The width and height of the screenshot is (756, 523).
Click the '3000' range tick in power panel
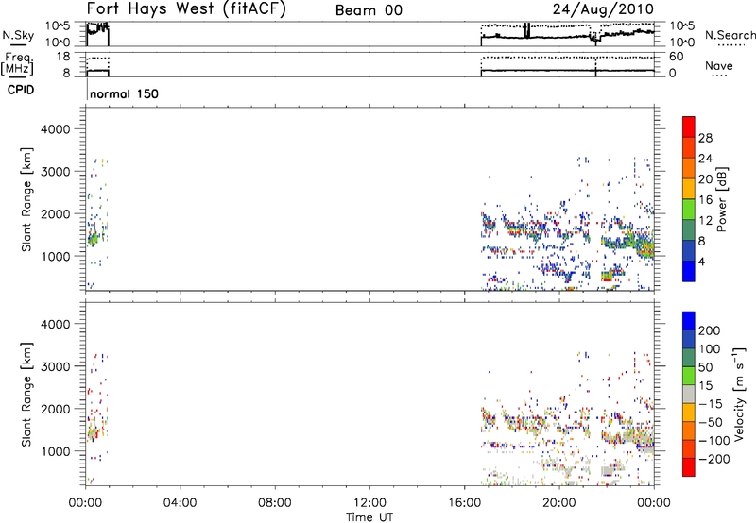55,172
